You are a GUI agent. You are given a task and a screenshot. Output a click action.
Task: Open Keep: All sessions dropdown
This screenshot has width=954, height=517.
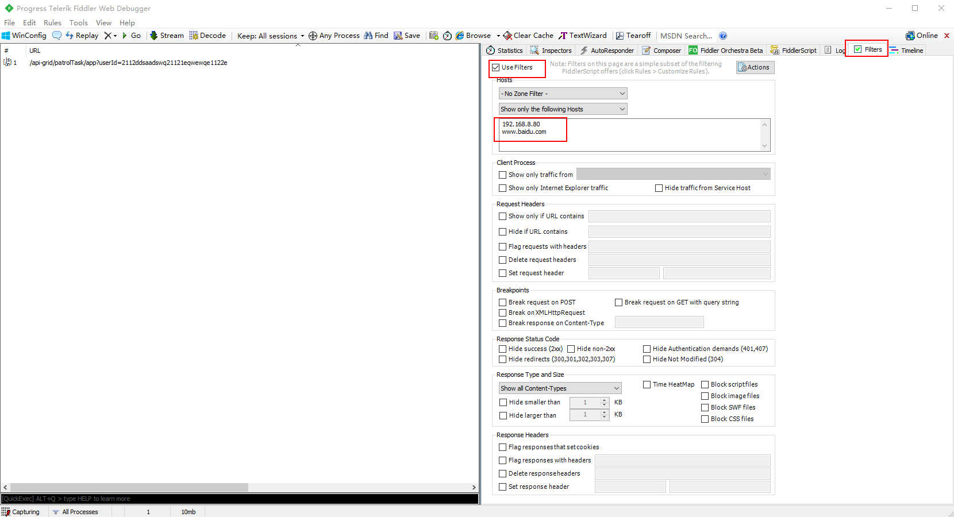point(271,36)
